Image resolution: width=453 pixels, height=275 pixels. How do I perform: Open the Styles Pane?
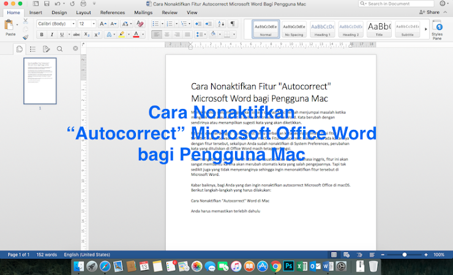(437, 29)
